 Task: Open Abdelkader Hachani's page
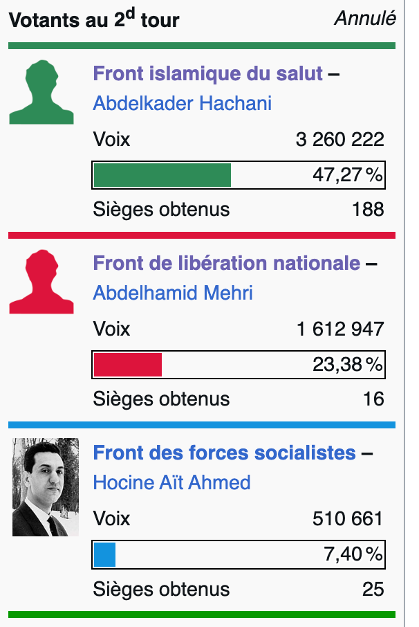pyautogui.click(x=182, y=103)
